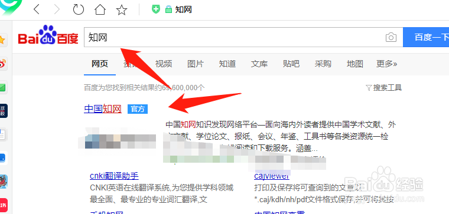Open 搜索工具 search tools
The image size is (449, 214).
pyautogui.click(x=388, y=88)
